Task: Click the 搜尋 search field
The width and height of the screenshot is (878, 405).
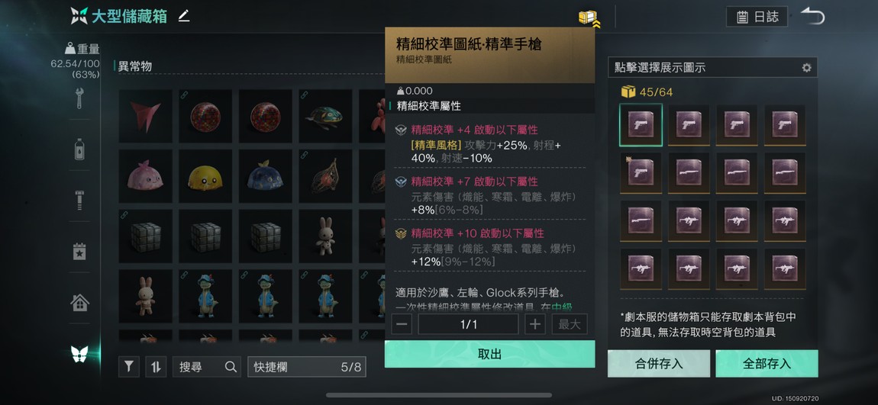Action: [x=207, y=367]
